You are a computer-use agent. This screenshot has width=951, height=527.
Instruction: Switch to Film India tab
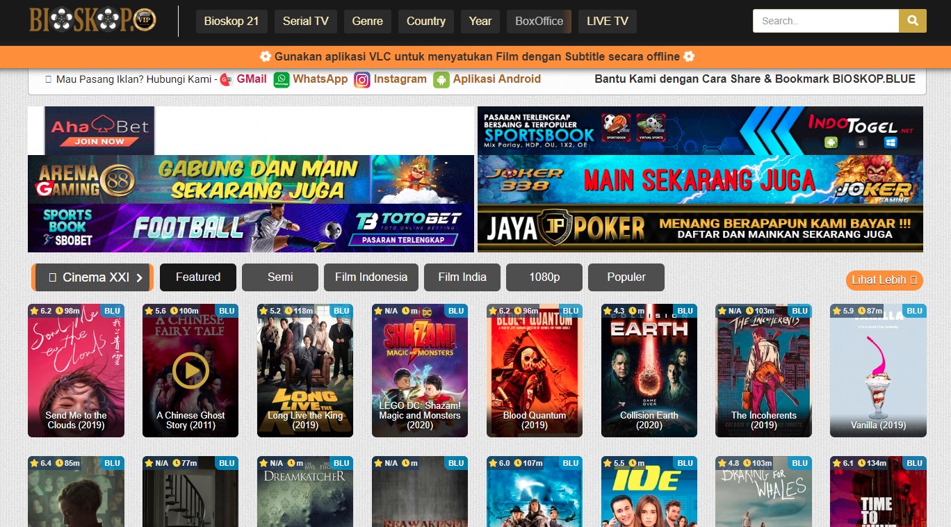coord(462,277)
